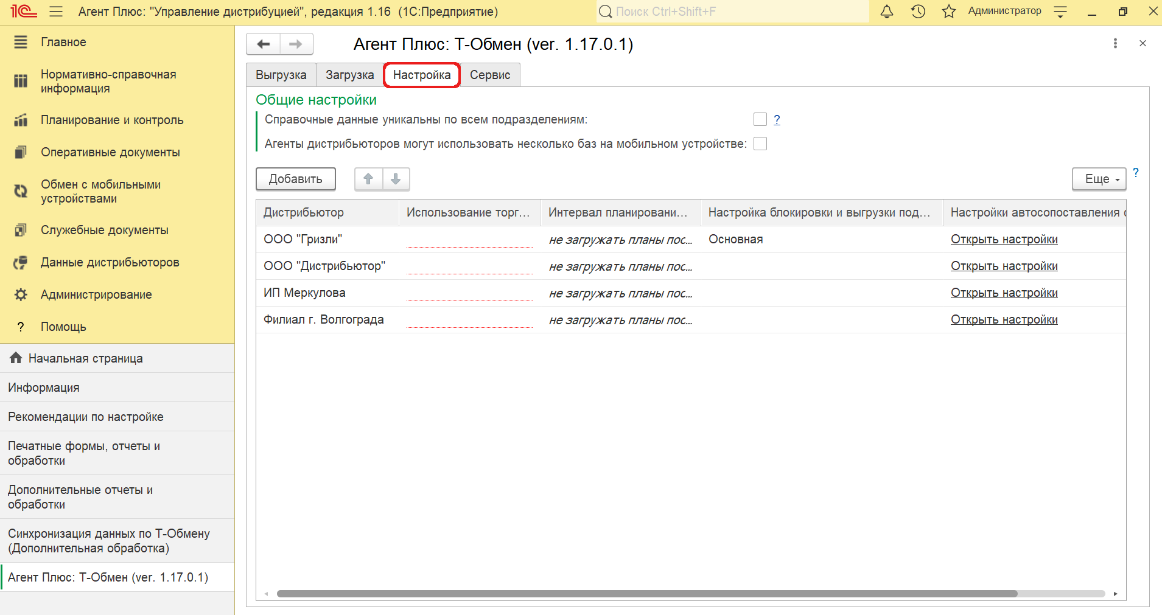Click the Дистрибьютор column header
Image resolution: width=1162 pixels, height=615 pixels.
327,212
